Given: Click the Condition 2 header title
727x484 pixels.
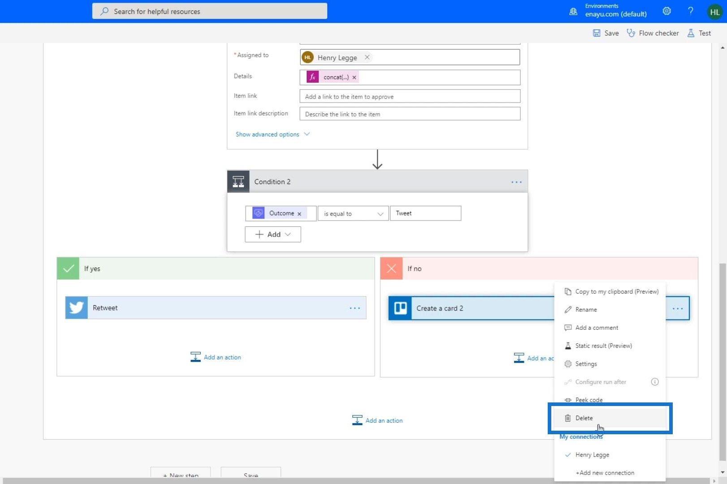Looking at the screenshot, I should [272, 181].
